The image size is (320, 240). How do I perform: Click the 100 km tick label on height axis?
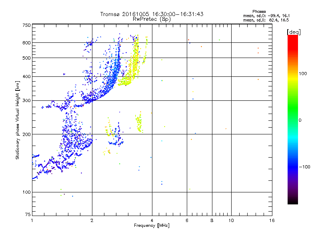click(x=26, y=192)
